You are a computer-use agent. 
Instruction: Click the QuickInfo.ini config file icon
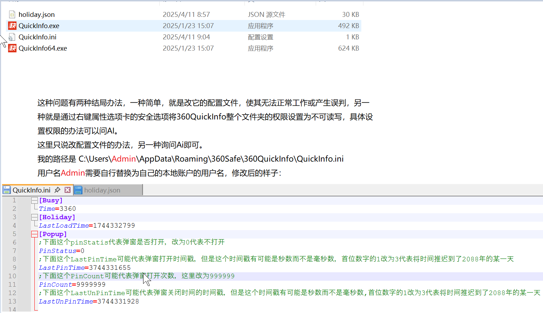(12, 37)
